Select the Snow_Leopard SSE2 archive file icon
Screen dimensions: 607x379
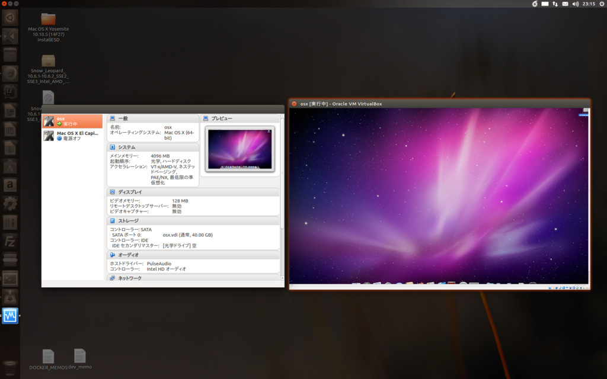click(x=49, y=61)
